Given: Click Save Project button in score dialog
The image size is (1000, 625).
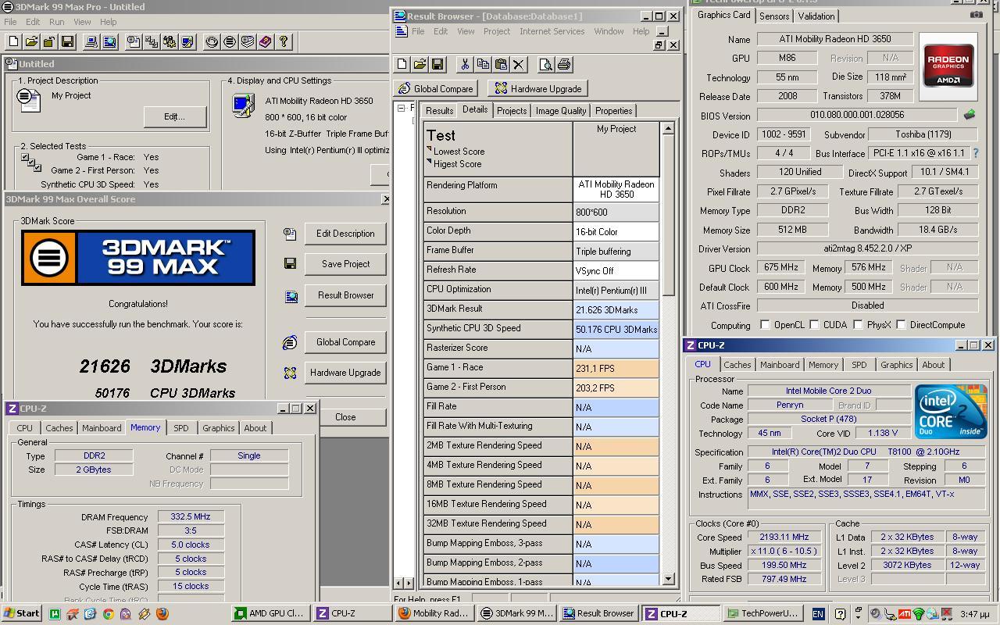Looking at the screenshot, I should (345, 264).
